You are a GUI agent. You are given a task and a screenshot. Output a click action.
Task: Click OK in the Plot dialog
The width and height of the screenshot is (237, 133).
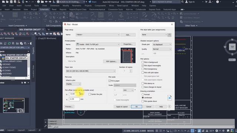[137, 107]
